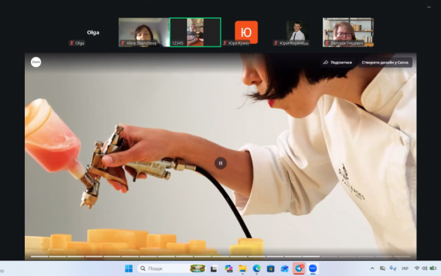Switch the УКР keyboard language indicator
This screenshot has width=441, height=276.
[x=405, y=268]
